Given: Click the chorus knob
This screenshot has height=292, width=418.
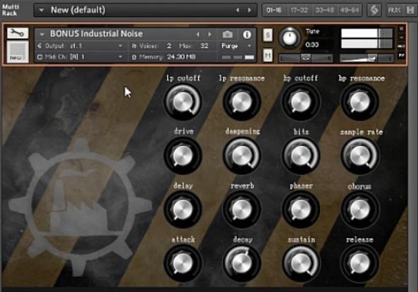Looking at the screenshot, I should pos(359,209).
